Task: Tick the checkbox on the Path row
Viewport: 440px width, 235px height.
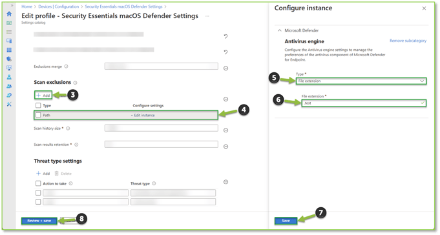Action: (x=38, y=115)
